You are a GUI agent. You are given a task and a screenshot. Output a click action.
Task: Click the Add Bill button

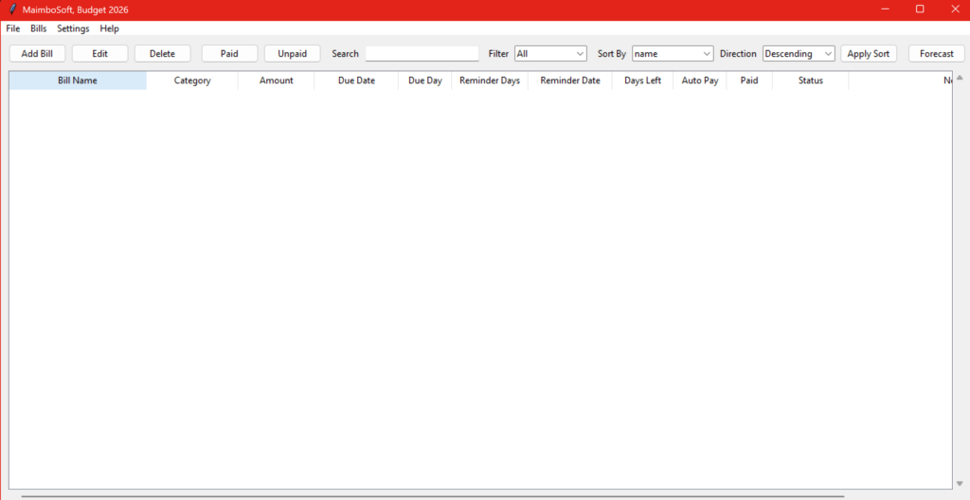(37, 54)
